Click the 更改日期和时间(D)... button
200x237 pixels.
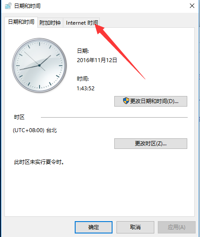coord(151,101)
